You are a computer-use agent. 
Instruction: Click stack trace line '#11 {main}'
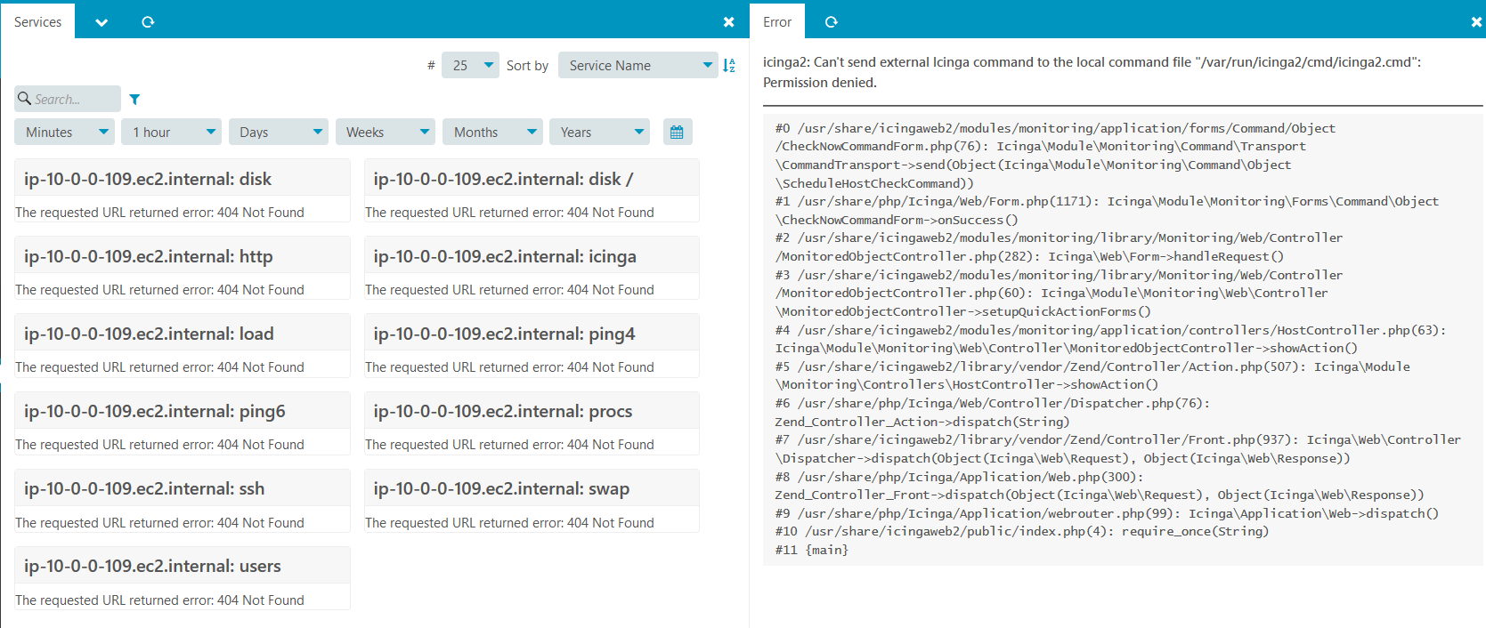pos(811,550)
